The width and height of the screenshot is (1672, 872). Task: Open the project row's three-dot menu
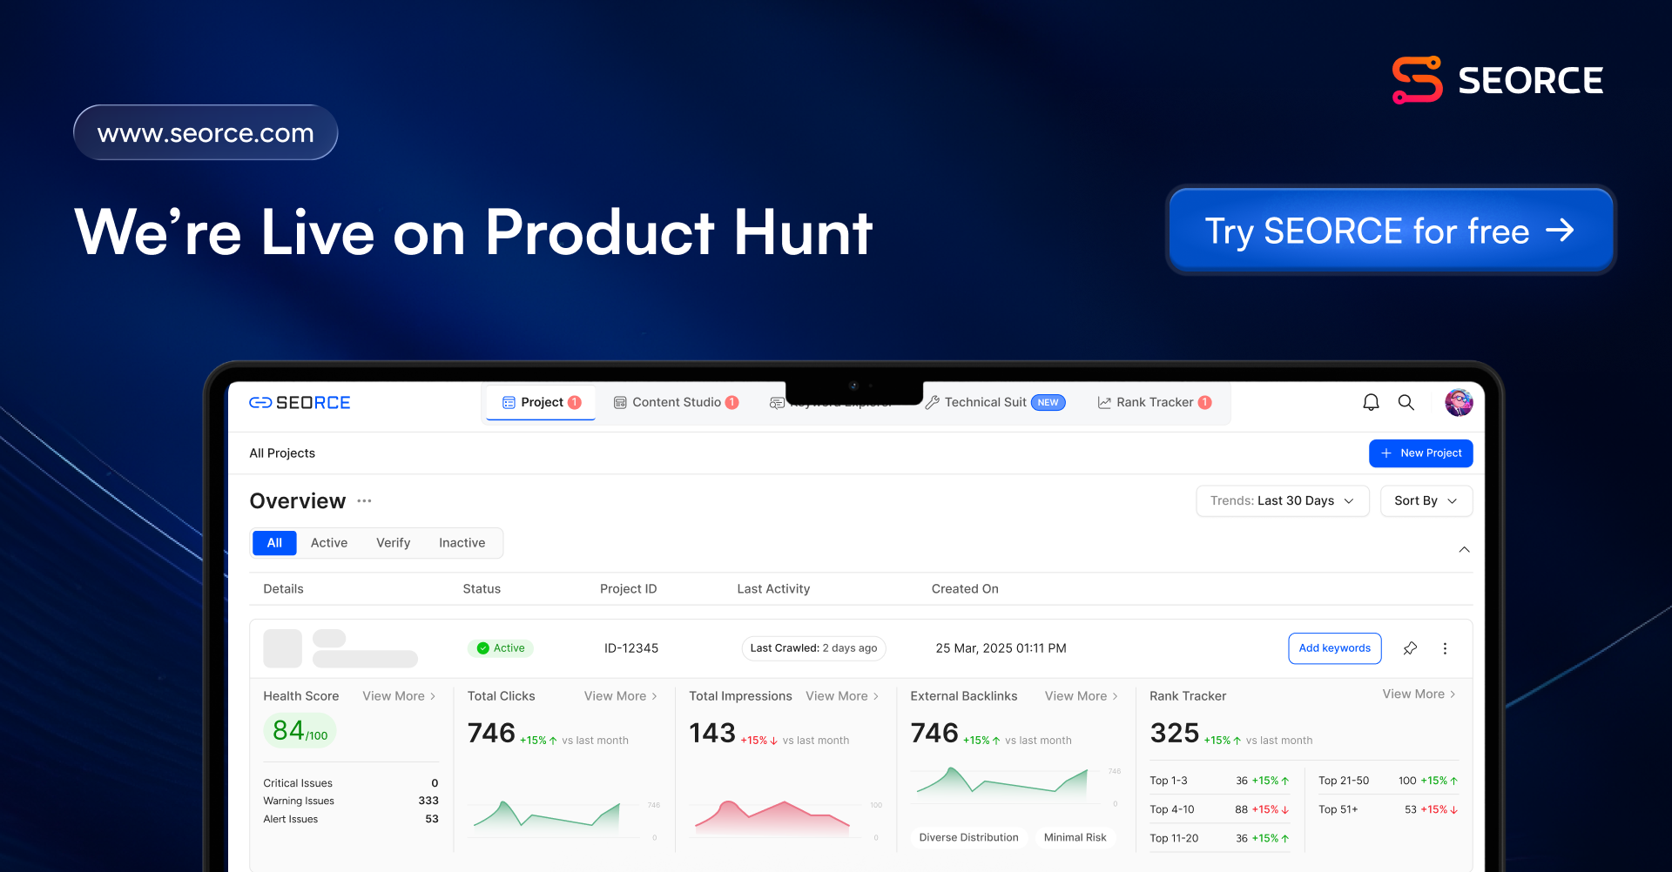coord(1445,648)
